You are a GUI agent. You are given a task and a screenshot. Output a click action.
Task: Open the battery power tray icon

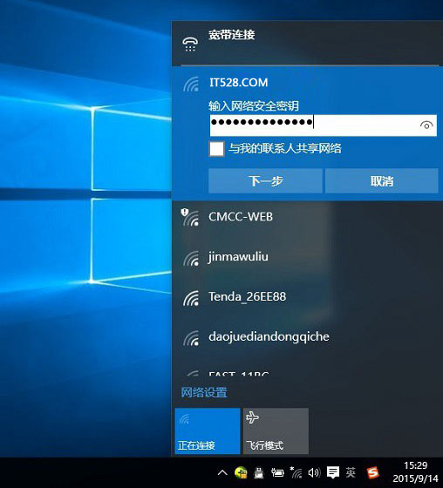click(277, 472)
